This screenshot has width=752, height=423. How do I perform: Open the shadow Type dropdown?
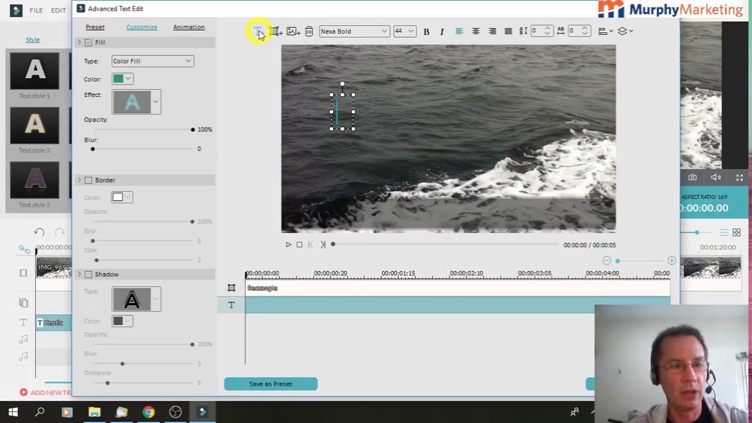[x=155, y=299]
